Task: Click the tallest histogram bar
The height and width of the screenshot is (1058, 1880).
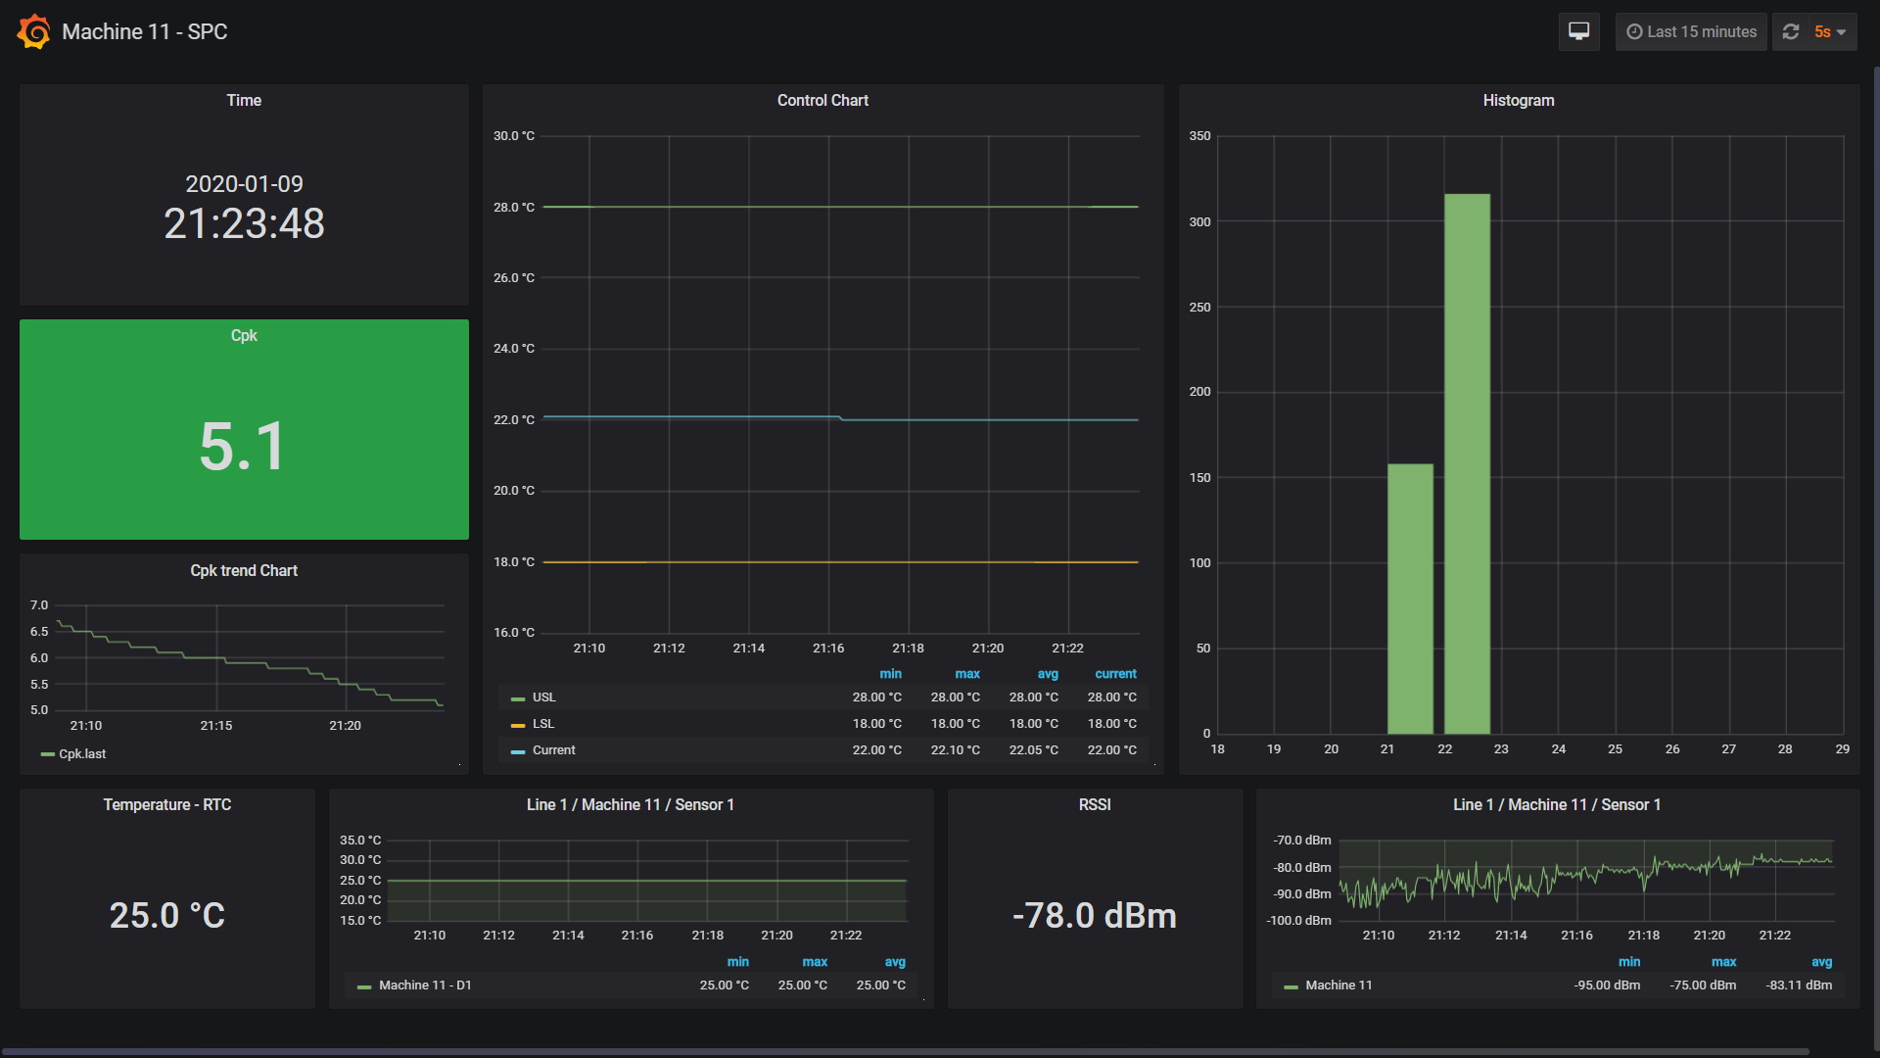Action: [x=1467, y=462]
